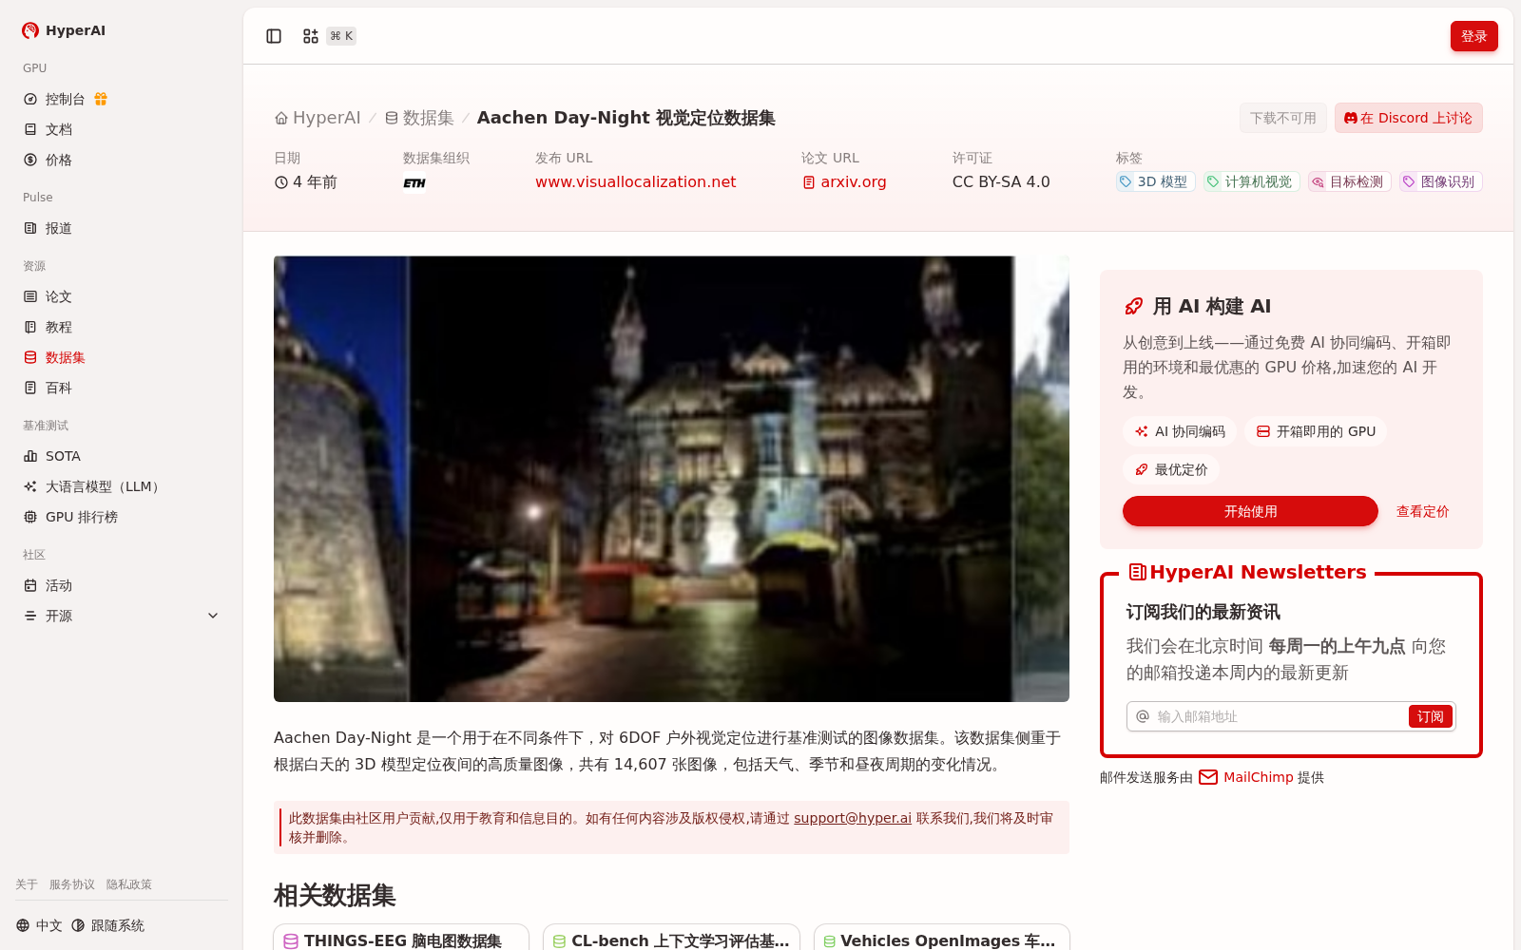Open the 查看定价 link

point(1422,511)
